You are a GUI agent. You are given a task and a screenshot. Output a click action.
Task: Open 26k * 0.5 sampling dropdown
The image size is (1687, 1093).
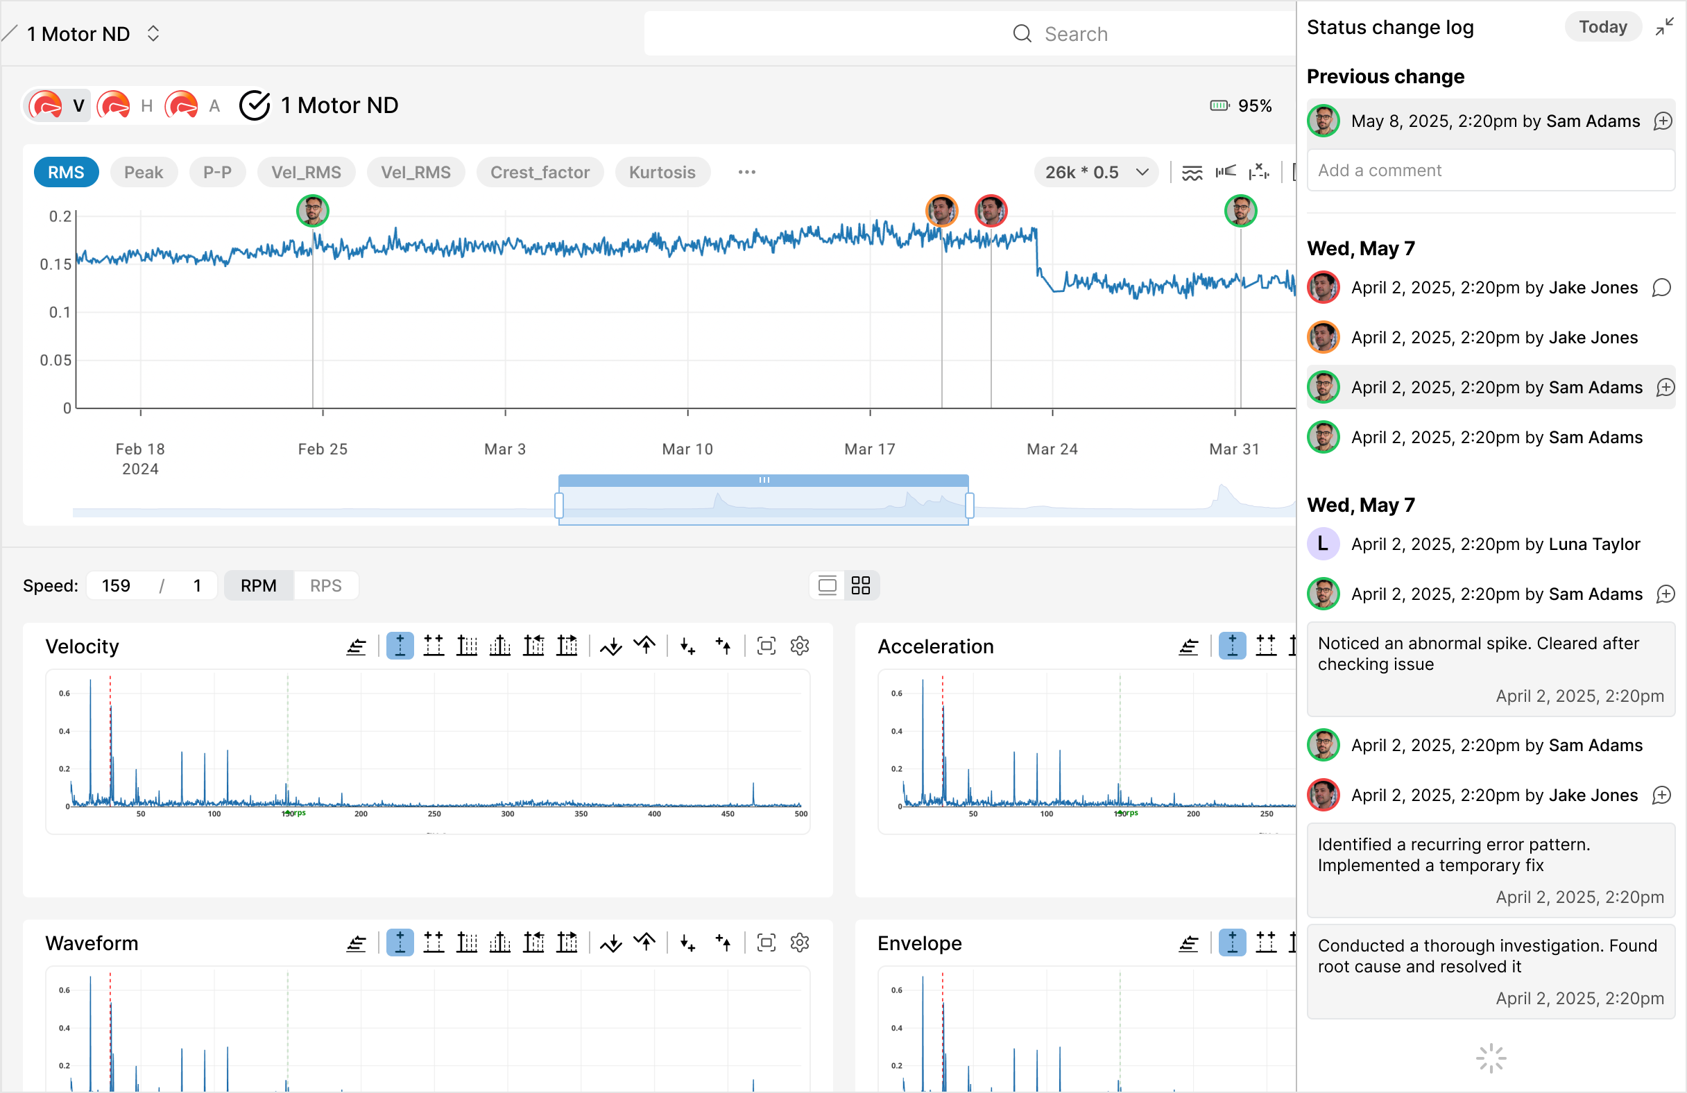pos(1096,172)
